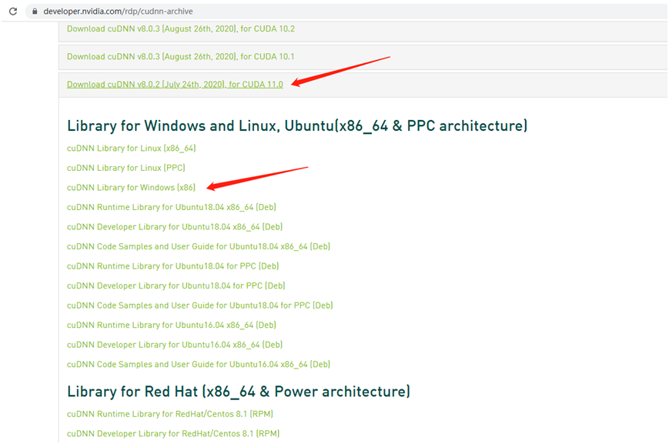Open Code Samples for Ubuntu16.04 x86_64 (Deb)
This screenshot has height=444, width=669.
pyautogui.click(x=199, y=364)
